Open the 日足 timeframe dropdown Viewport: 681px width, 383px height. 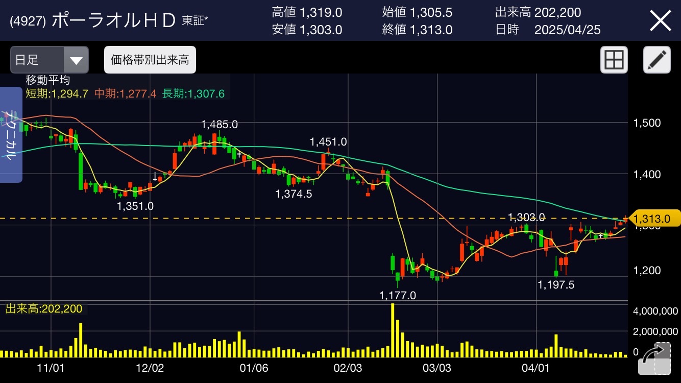(50, 60)
